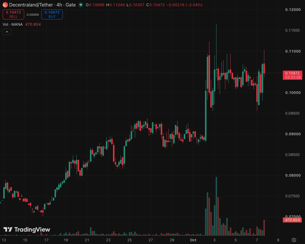305x244 pixels.
Task: Click the blue BUY button
Action: [52, 14]
